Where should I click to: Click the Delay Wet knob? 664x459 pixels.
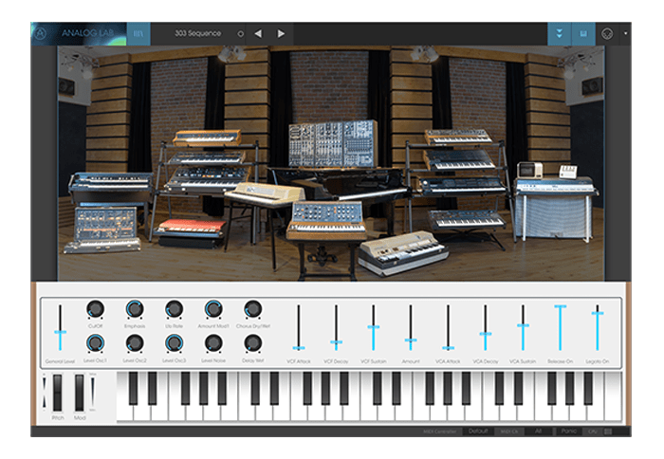(x=253, y=343)
